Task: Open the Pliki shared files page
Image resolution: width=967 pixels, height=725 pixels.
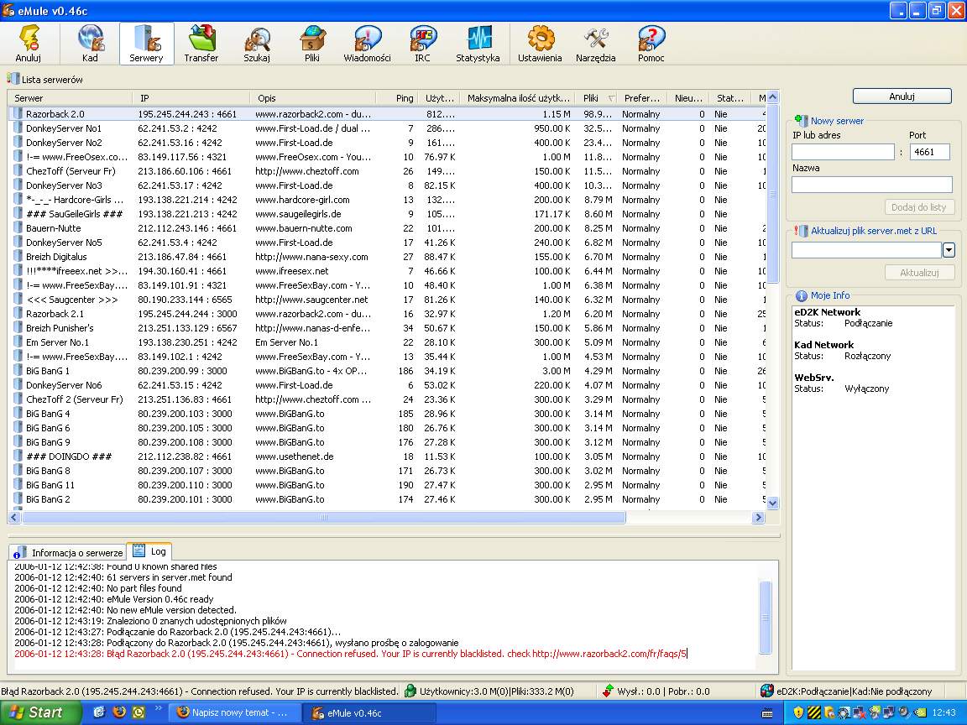Action: click(312, 43)
